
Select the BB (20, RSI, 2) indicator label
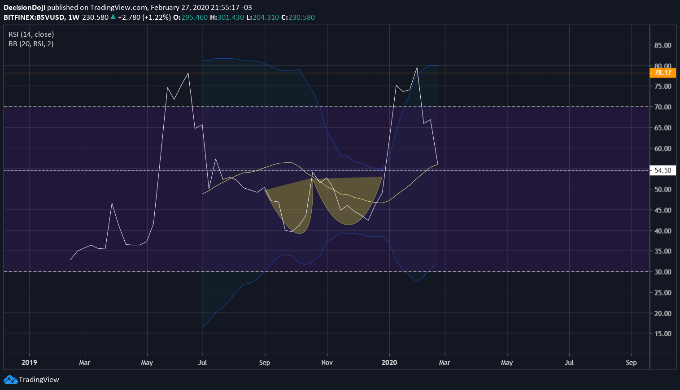pyautogui.click(x=31, y=43)
